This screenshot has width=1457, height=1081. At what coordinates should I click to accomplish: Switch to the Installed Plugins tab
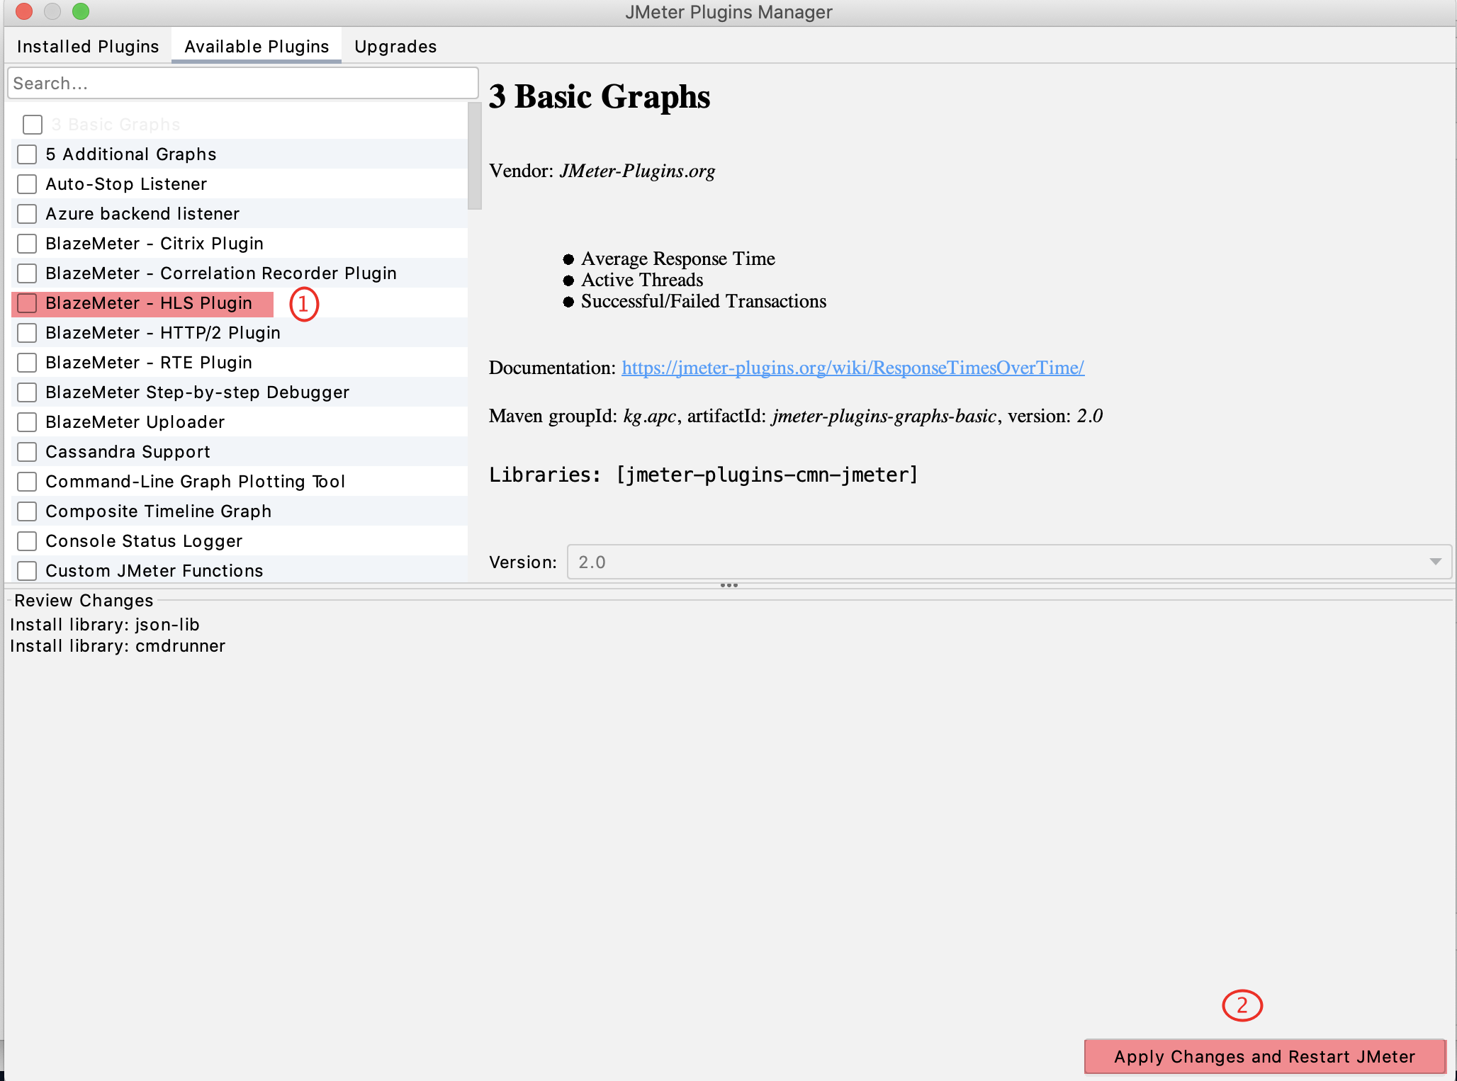pyautogui.click(x=88, y=47)
